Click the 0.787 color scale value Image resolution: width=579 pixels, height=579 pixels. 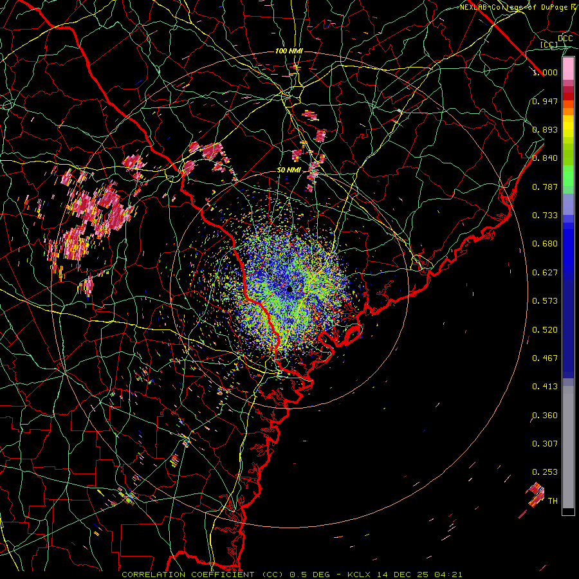(x=545, y=187)
